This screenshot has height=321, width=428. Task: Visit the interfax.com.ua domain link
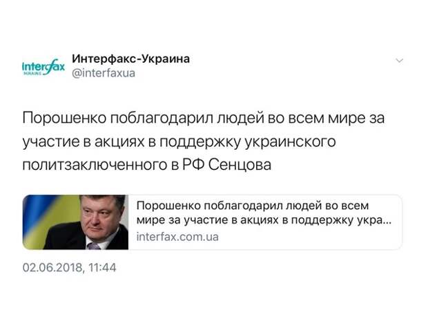(x=177, y=237)
